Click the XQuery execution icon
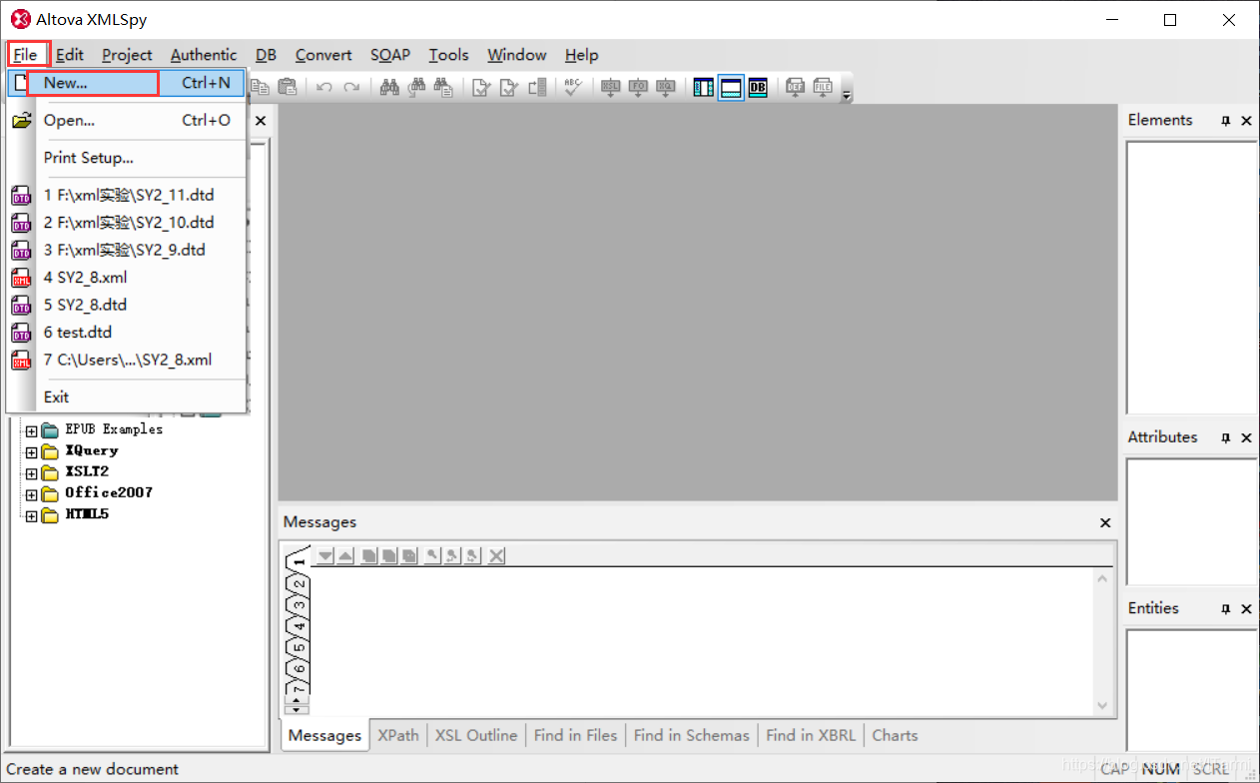Viewport: 1260px width, 783px height. click(x=666, y=87)
